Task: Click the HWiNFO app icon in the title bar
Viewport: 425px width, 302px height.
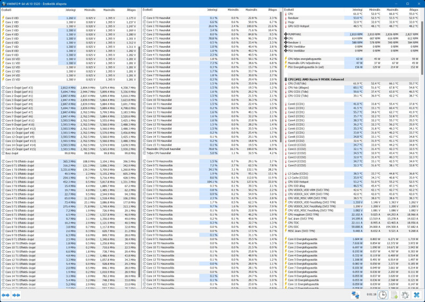Action: (x=4, y=4)
